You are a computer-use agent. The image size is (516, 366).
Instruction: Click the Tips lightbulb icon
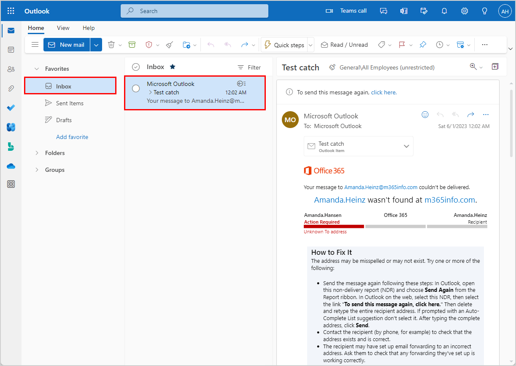(485, 11)
